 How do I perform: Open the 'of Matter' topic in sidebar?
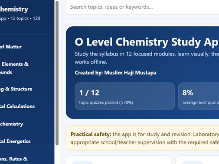tap(11, 47)
